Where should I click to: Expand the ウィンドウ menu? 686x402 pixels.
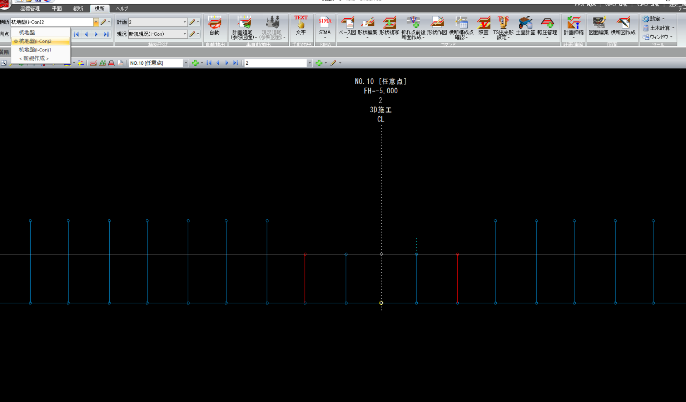click(x=657, y=37)
